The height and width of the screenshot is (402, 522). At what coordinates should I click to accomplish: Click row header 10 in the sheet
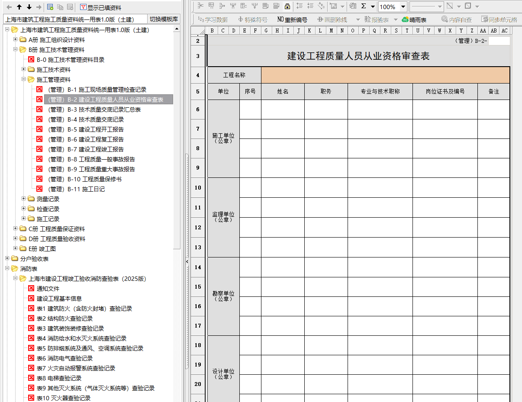point(198,188)
